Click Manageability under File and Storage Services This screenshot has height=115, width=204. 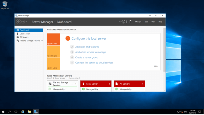(59, 89)
